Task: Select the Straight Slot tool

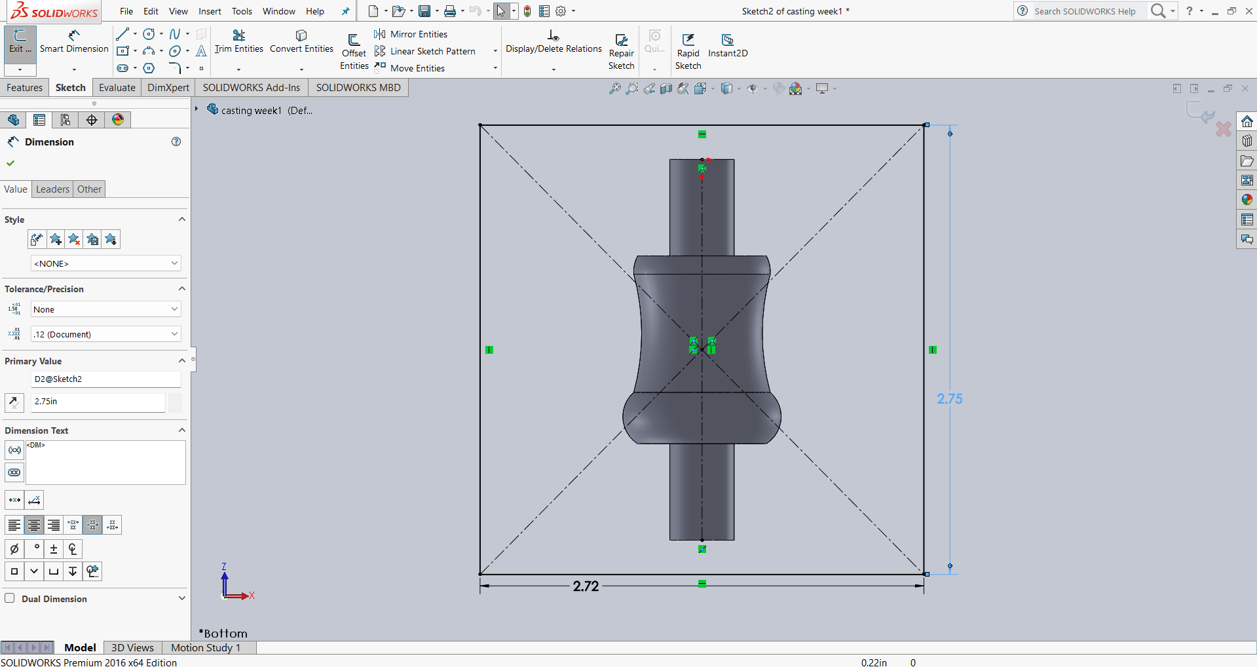Action: (122, 68)
